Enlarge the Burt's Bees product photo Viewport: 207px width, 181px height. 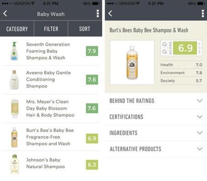coord(132,63)
